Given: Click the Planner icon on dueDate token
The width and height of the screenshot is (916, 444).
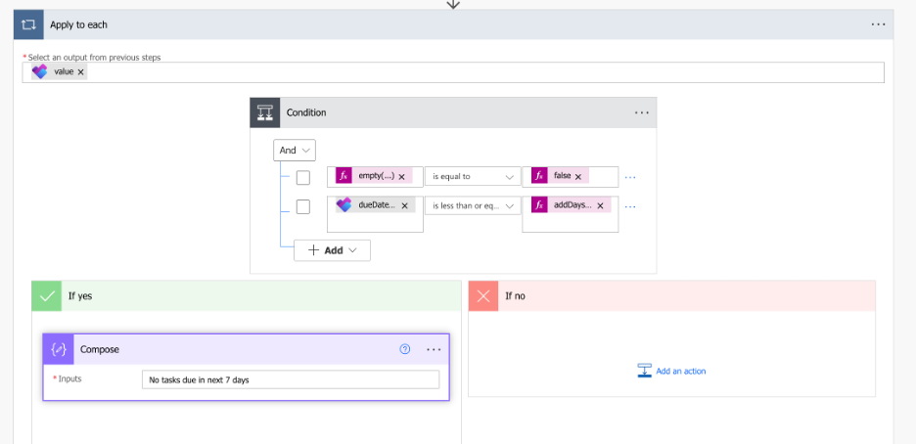Looking at the screenshot, I should tap(344, 204).
